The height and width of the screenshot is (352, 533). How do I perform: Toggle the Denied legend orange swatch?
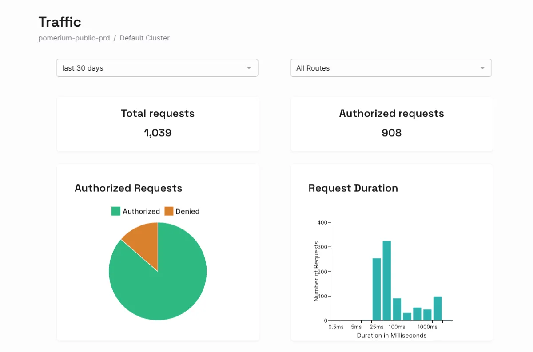[x=169, y=211]
